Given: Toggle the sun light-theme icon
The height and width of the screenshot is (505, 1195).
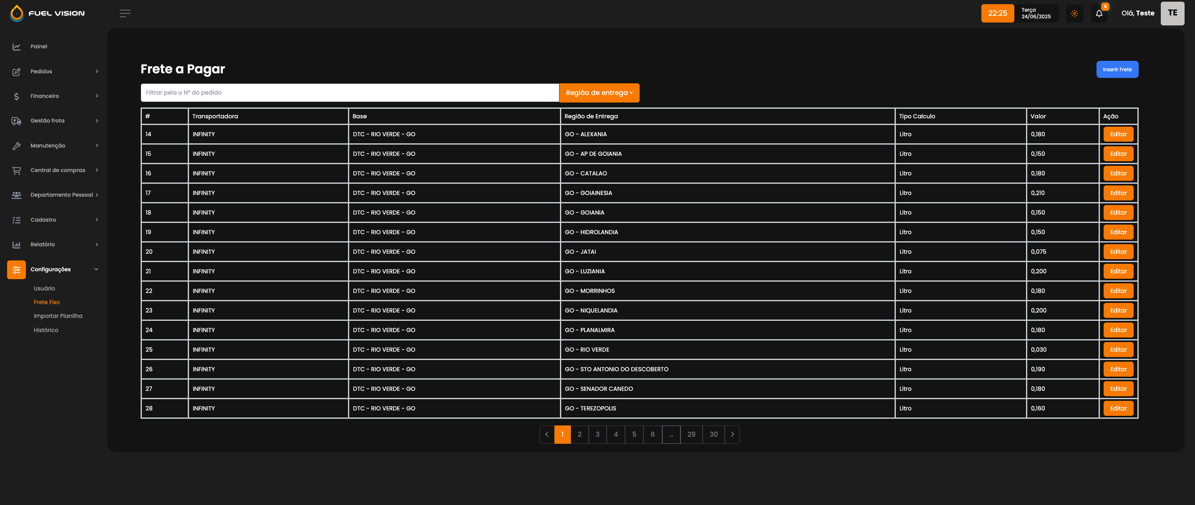Looking at the screenshot, I should point(1074,13).
